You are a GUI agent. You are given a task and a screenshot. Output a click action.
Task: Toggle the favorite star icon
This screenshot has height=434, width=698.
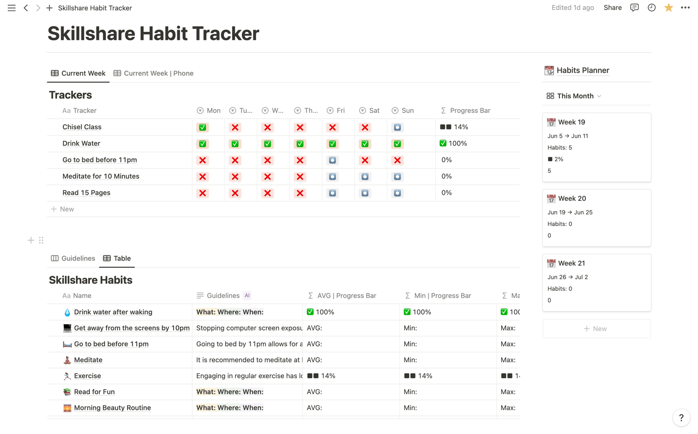pos(668,8)
